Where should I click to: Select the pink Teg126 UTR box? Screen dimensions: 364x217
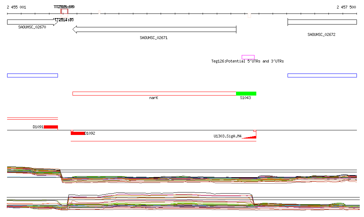pyautogui.click(x=248, y=57)
